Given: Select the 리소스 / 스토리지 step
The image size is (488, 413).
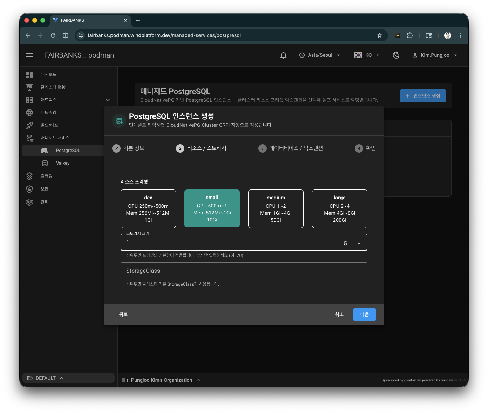Looking at the screenshot, I should tap(201, 148).
